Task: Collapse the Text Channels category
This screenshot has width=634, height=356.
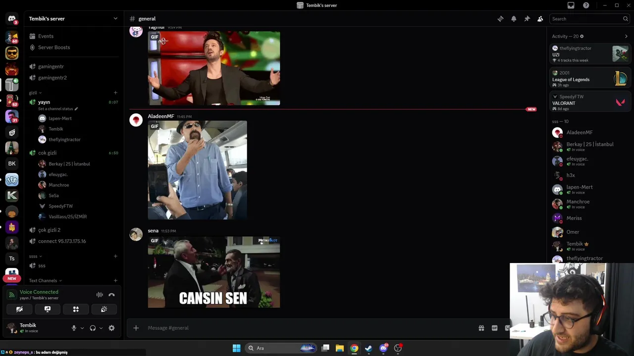Action: pyautogui.click(x=45, y=281)
